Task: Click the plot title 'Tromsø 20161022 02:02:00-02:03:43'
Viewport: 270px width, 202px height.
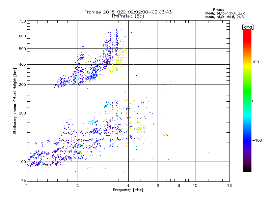Action: pos(128,12)
